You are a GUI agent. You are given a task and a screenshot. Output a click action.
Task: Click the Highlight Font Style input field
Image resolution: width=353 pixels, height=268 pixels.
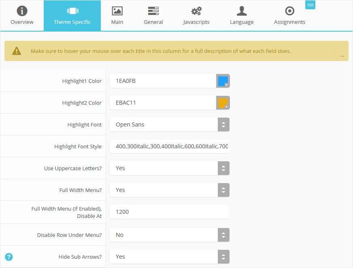coord(170,146)
